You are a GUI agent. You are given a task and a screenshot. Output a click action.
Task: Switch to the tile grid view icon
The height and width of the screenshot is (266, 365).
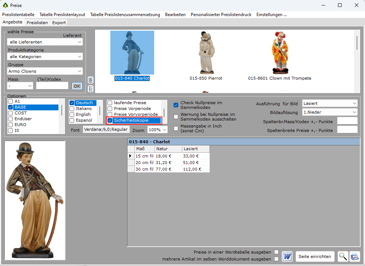(91, 80)
